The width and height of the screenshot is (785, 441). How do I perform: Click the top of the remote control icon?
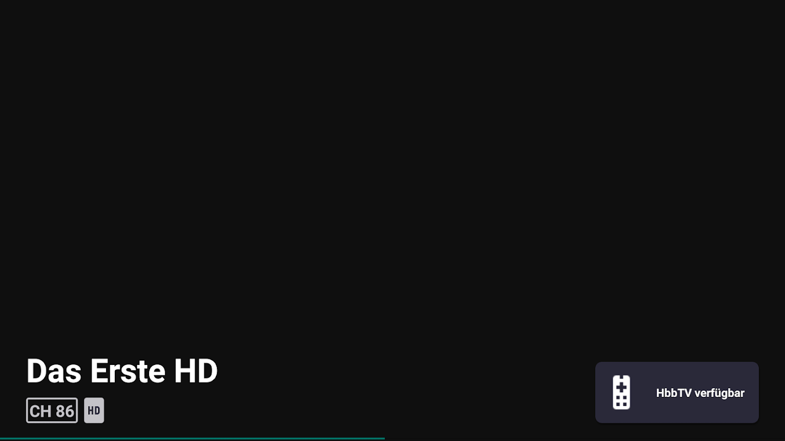621,378
